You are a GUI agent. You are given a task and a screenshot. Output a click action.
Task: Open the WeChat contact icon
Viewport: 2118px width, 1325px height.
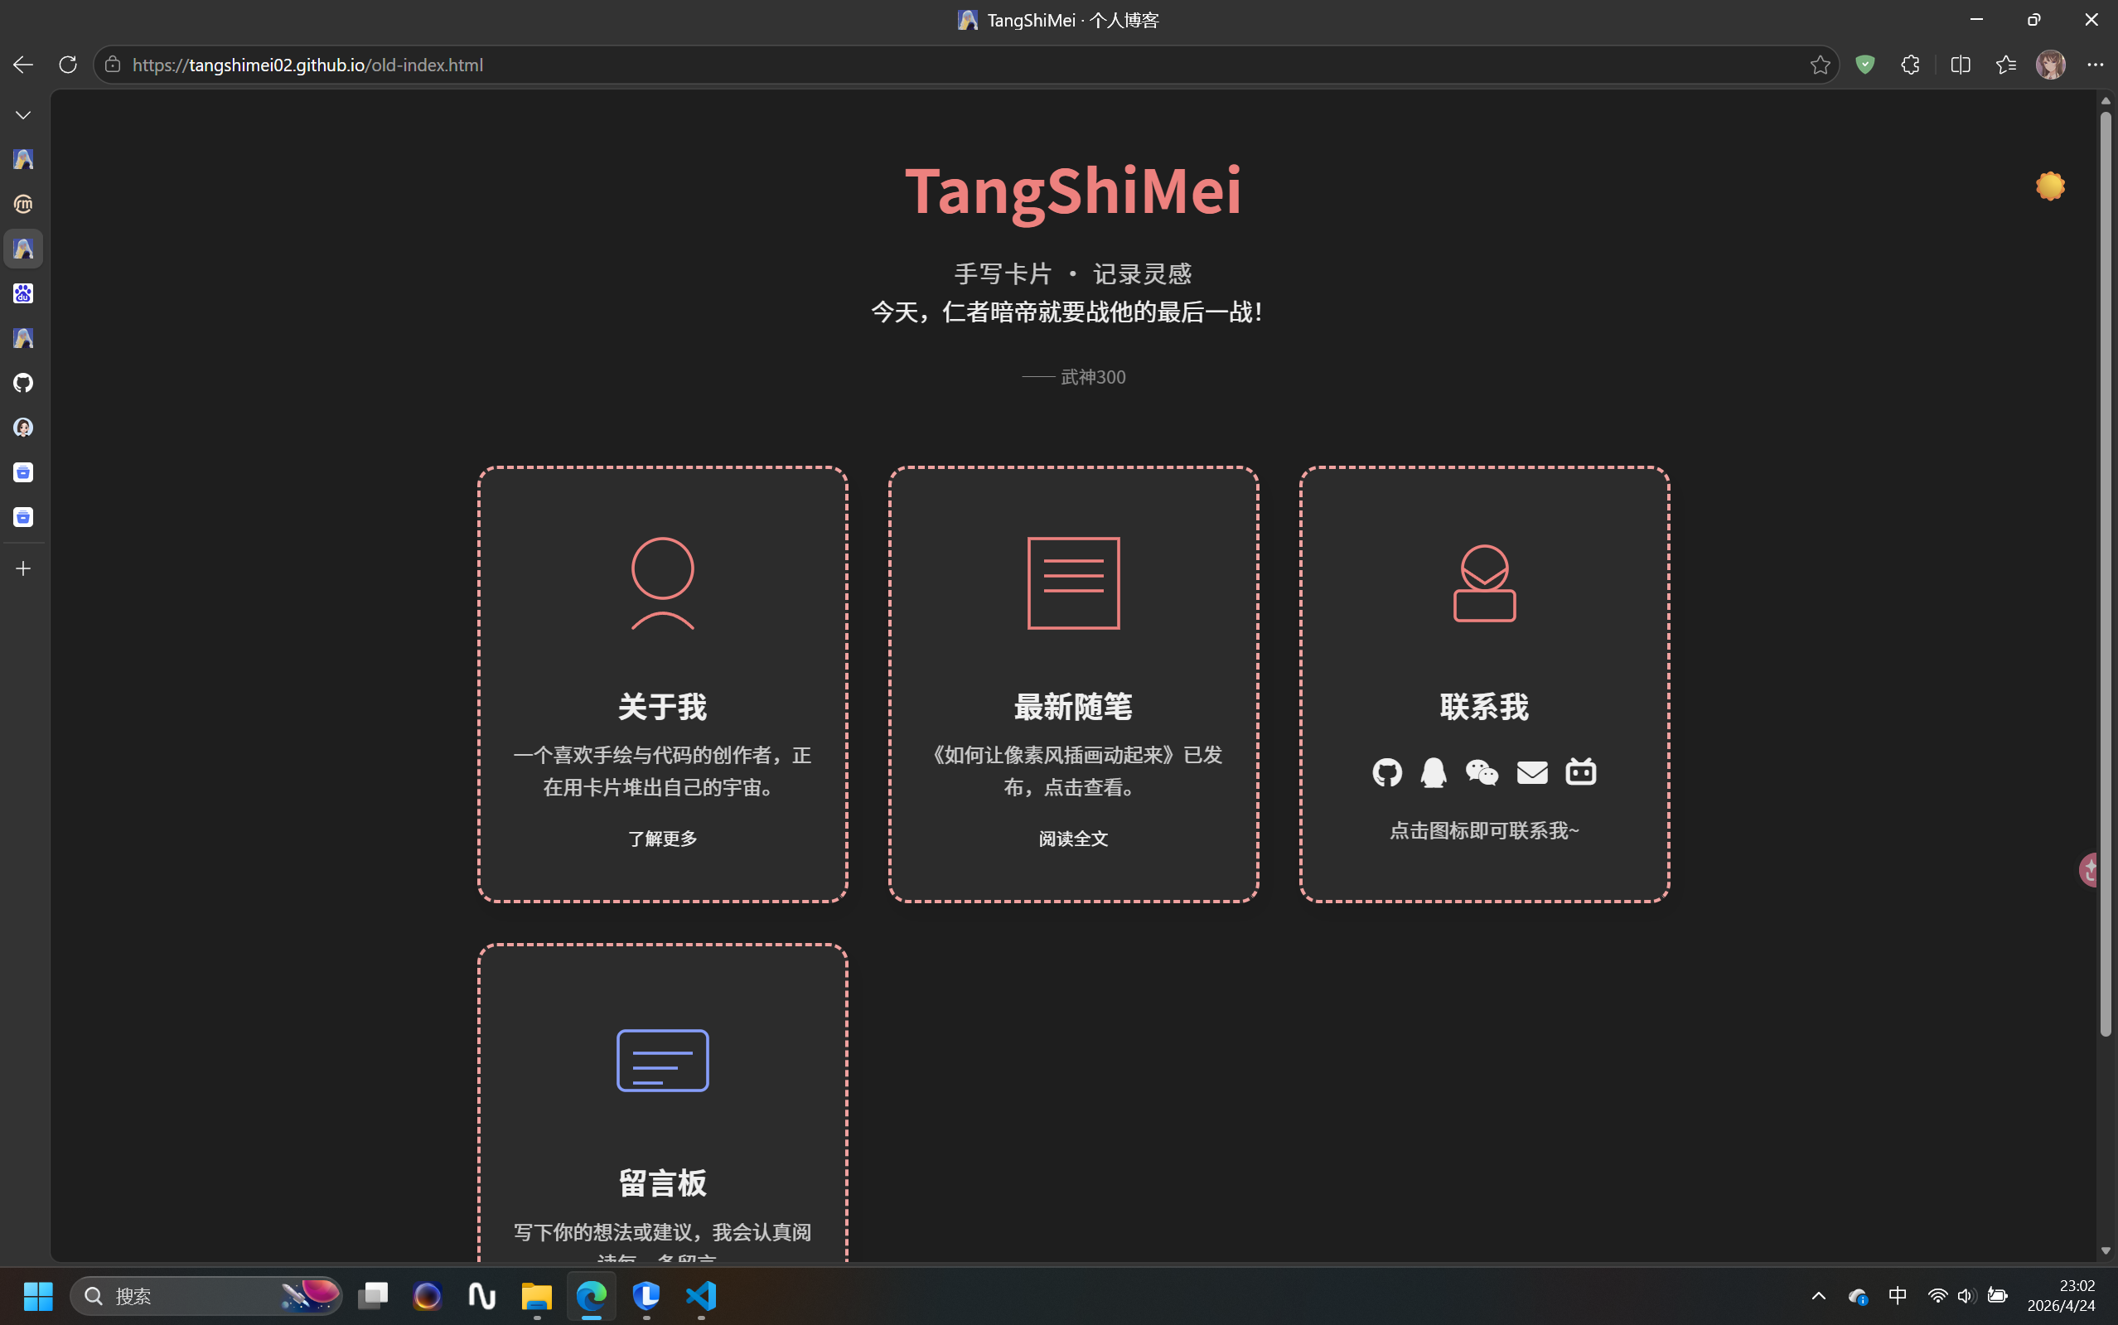(1482, 772)
